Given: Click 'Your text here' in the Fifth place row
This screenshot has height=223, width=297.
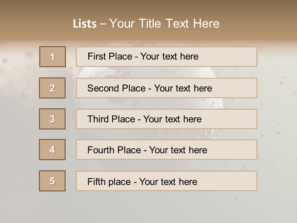Looking at the screenshot, I should 168,181.
